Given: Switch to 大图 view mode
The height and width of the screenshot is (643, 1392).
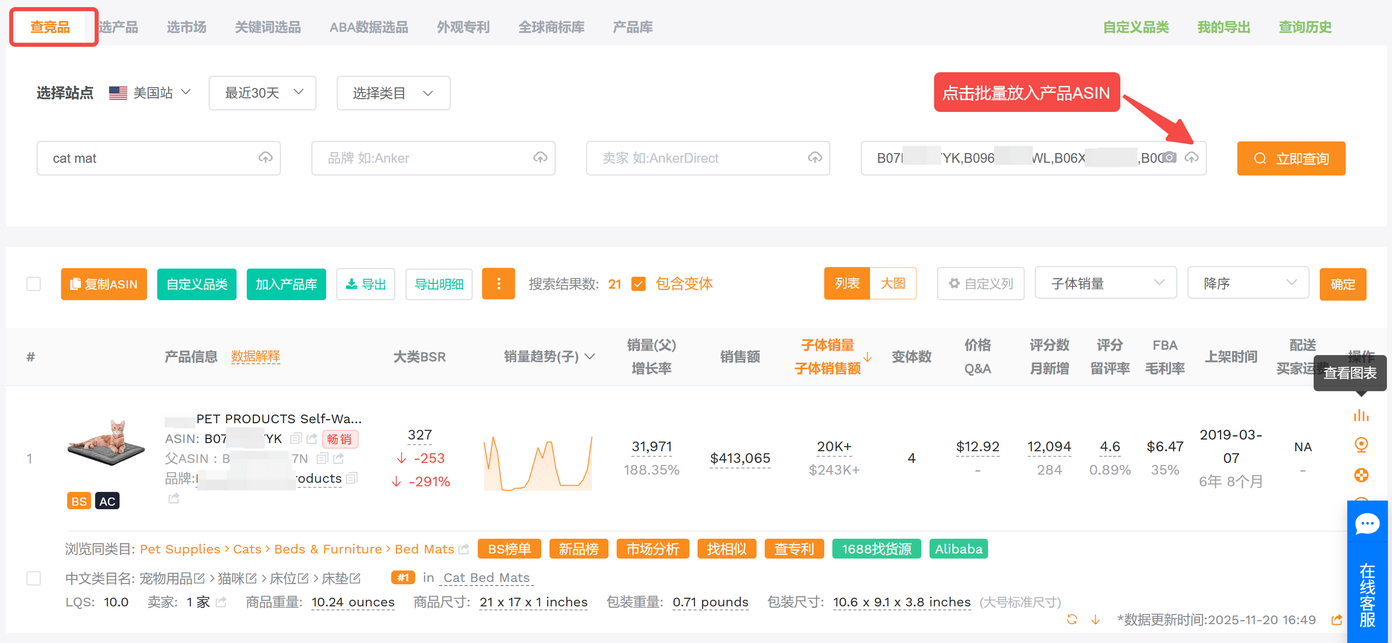Looking at the screenshot, I should click(x=892, y=283).
